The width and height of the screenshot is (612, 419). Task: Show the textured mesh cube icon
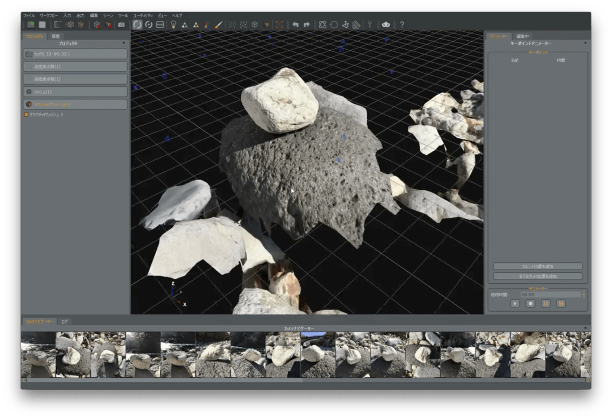266,25
